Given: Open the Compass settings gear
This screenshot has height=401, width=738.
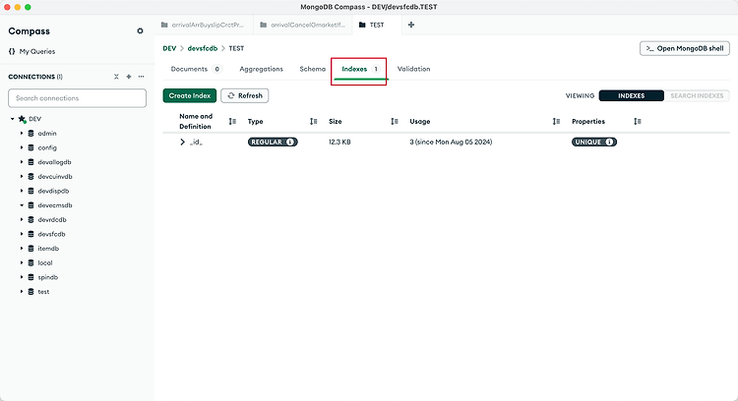Looking at the screenshot, I should (x=140, y=31).
